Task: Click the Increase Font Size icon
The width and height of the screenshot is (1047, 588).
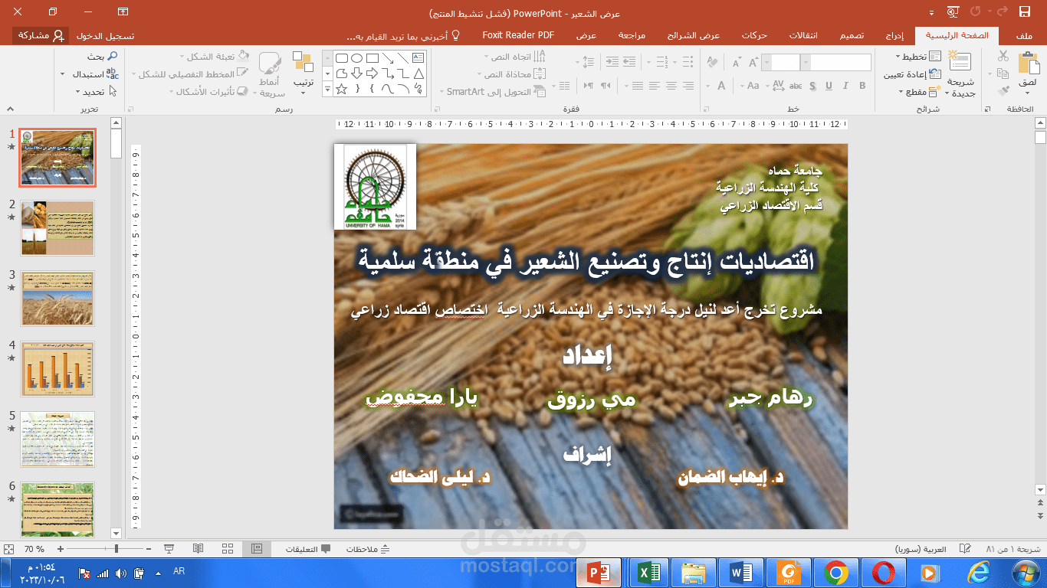Action: coord(753,63)
